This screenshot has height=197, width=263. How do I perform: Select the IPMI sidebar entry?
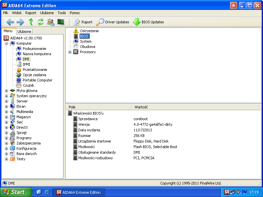click(x=27, y=64)
